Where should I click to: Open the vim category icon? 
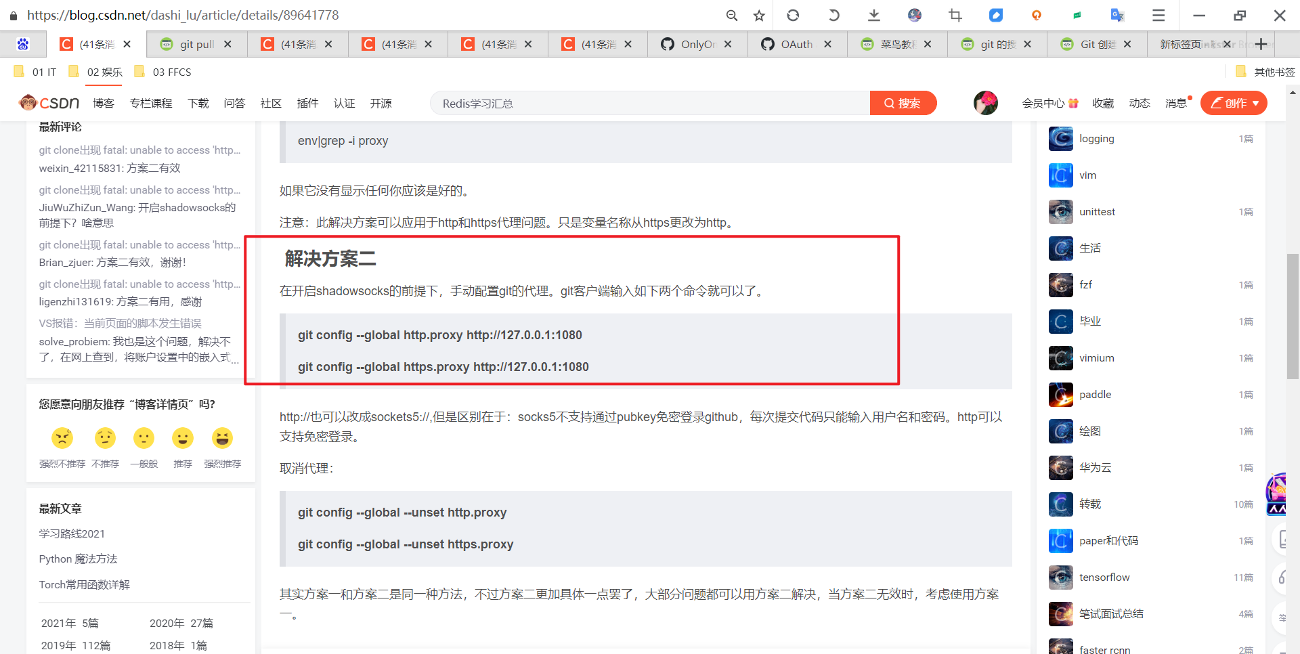[1061, 175]
